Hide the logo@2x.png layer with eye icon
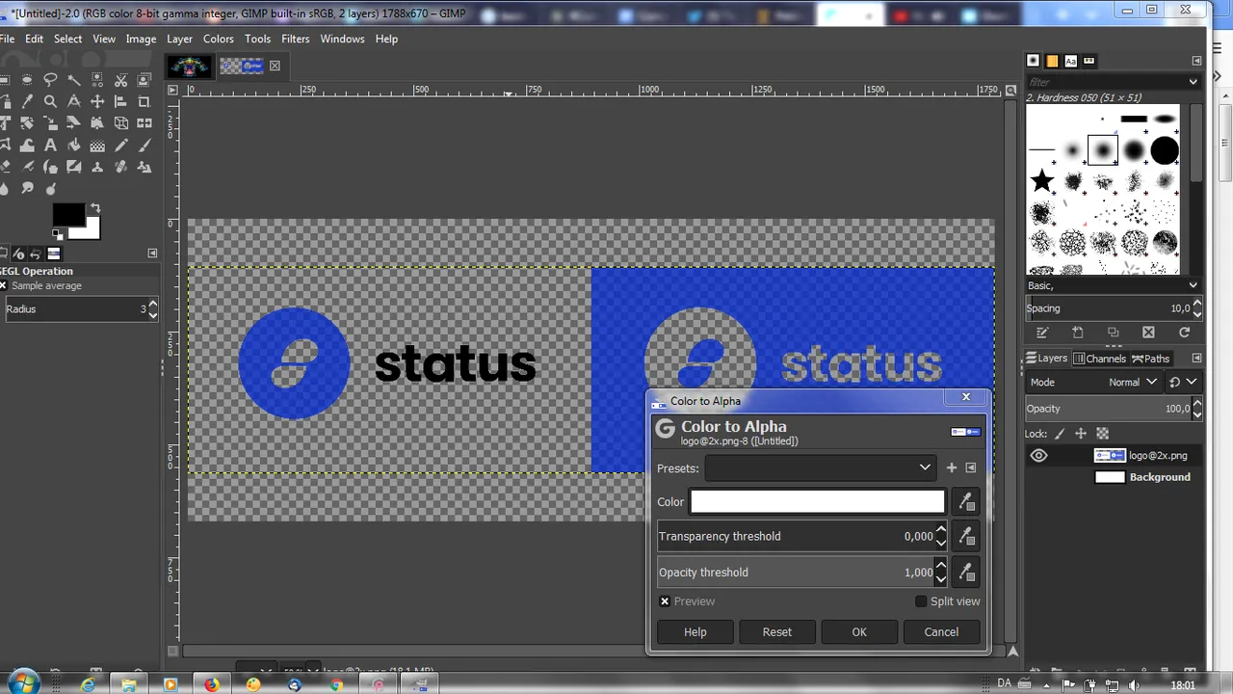 coord(1038,456)
